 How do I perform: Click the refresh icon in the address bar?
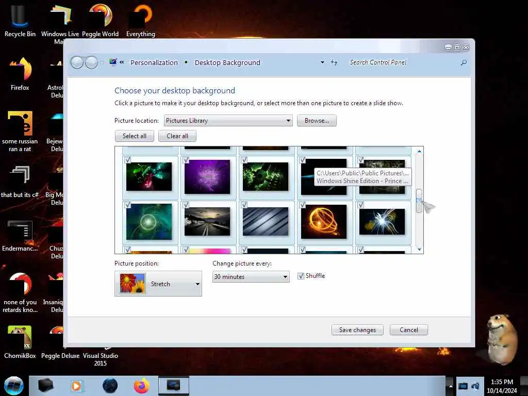tap(334, 62)
